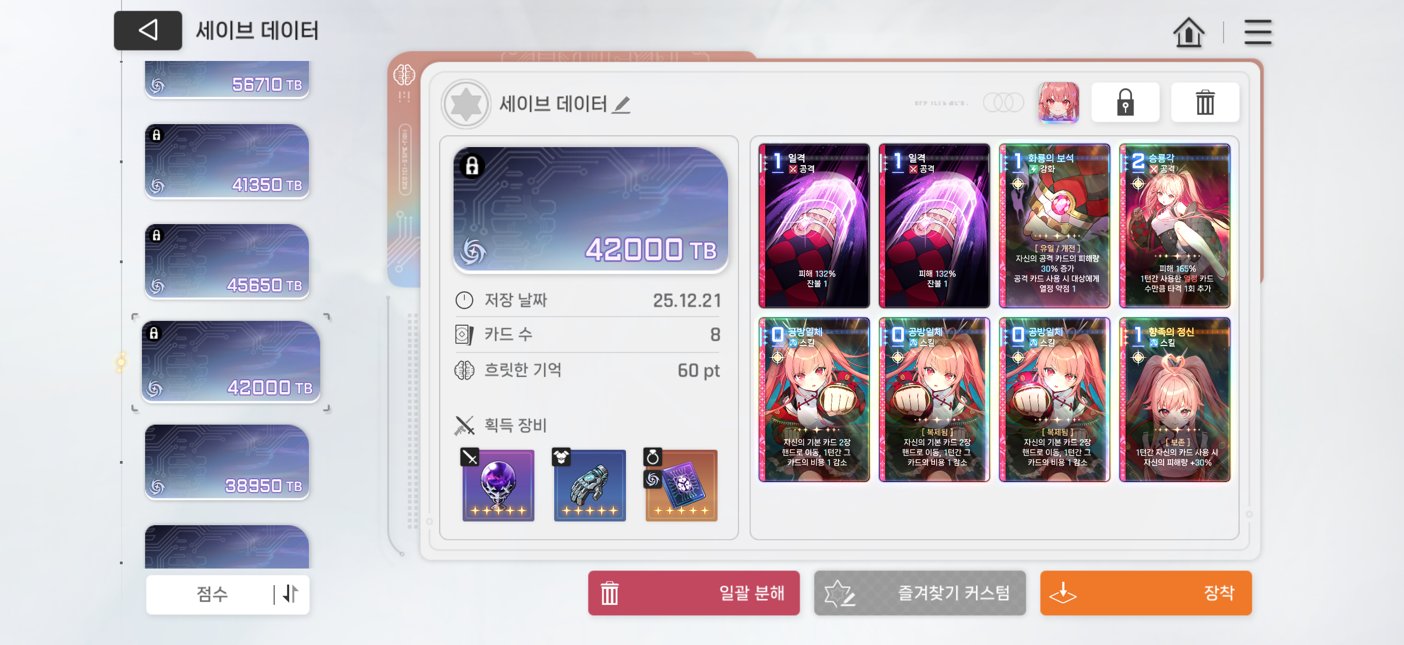This screenshot has width=1404, height=645.
Task: Edit save data name with pencil icon
Action: [621, 104]
